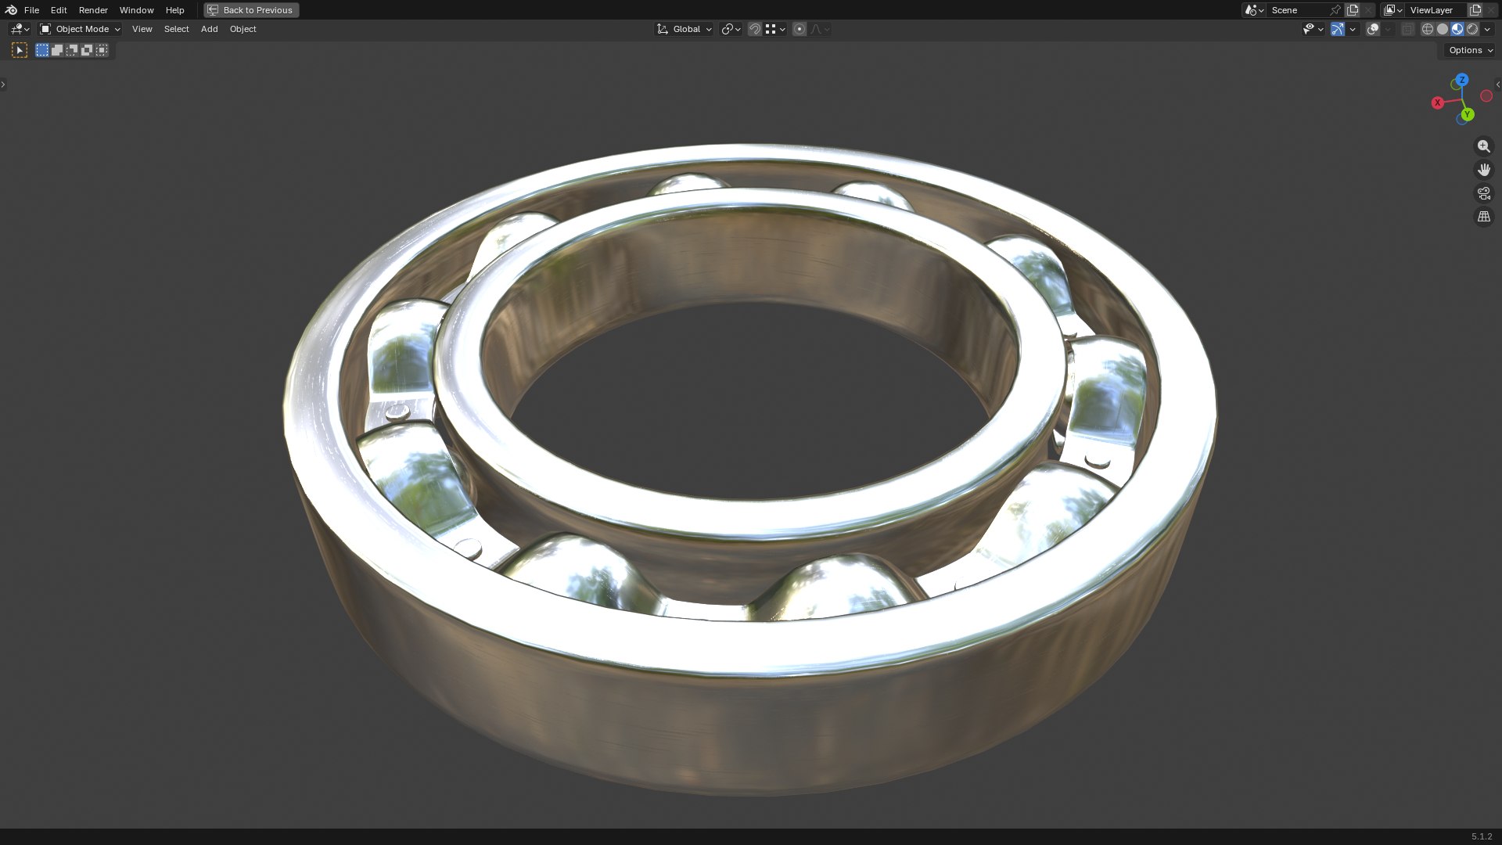Open the viewport Add menu
The width and height of the screenshot is (1502, 845).
[x=209, y=29]
